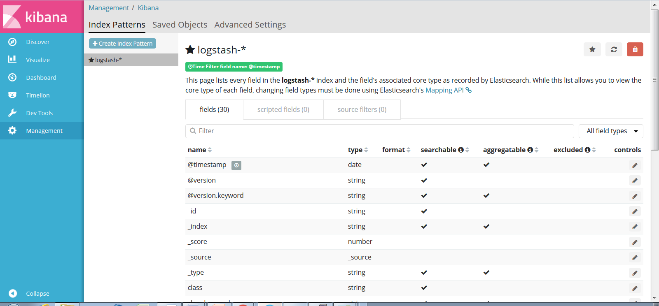Open the Visualize section

37,60
